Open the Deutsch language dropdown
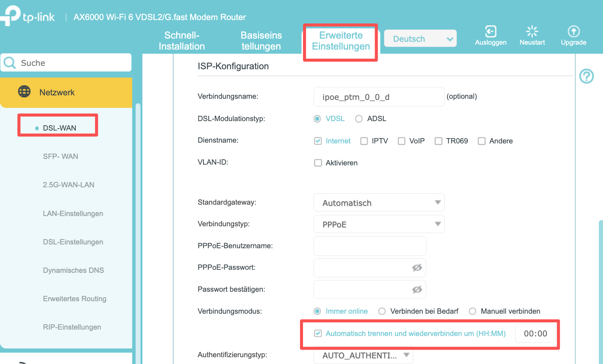This screenshot has height=364, width=603. point(420,39)
